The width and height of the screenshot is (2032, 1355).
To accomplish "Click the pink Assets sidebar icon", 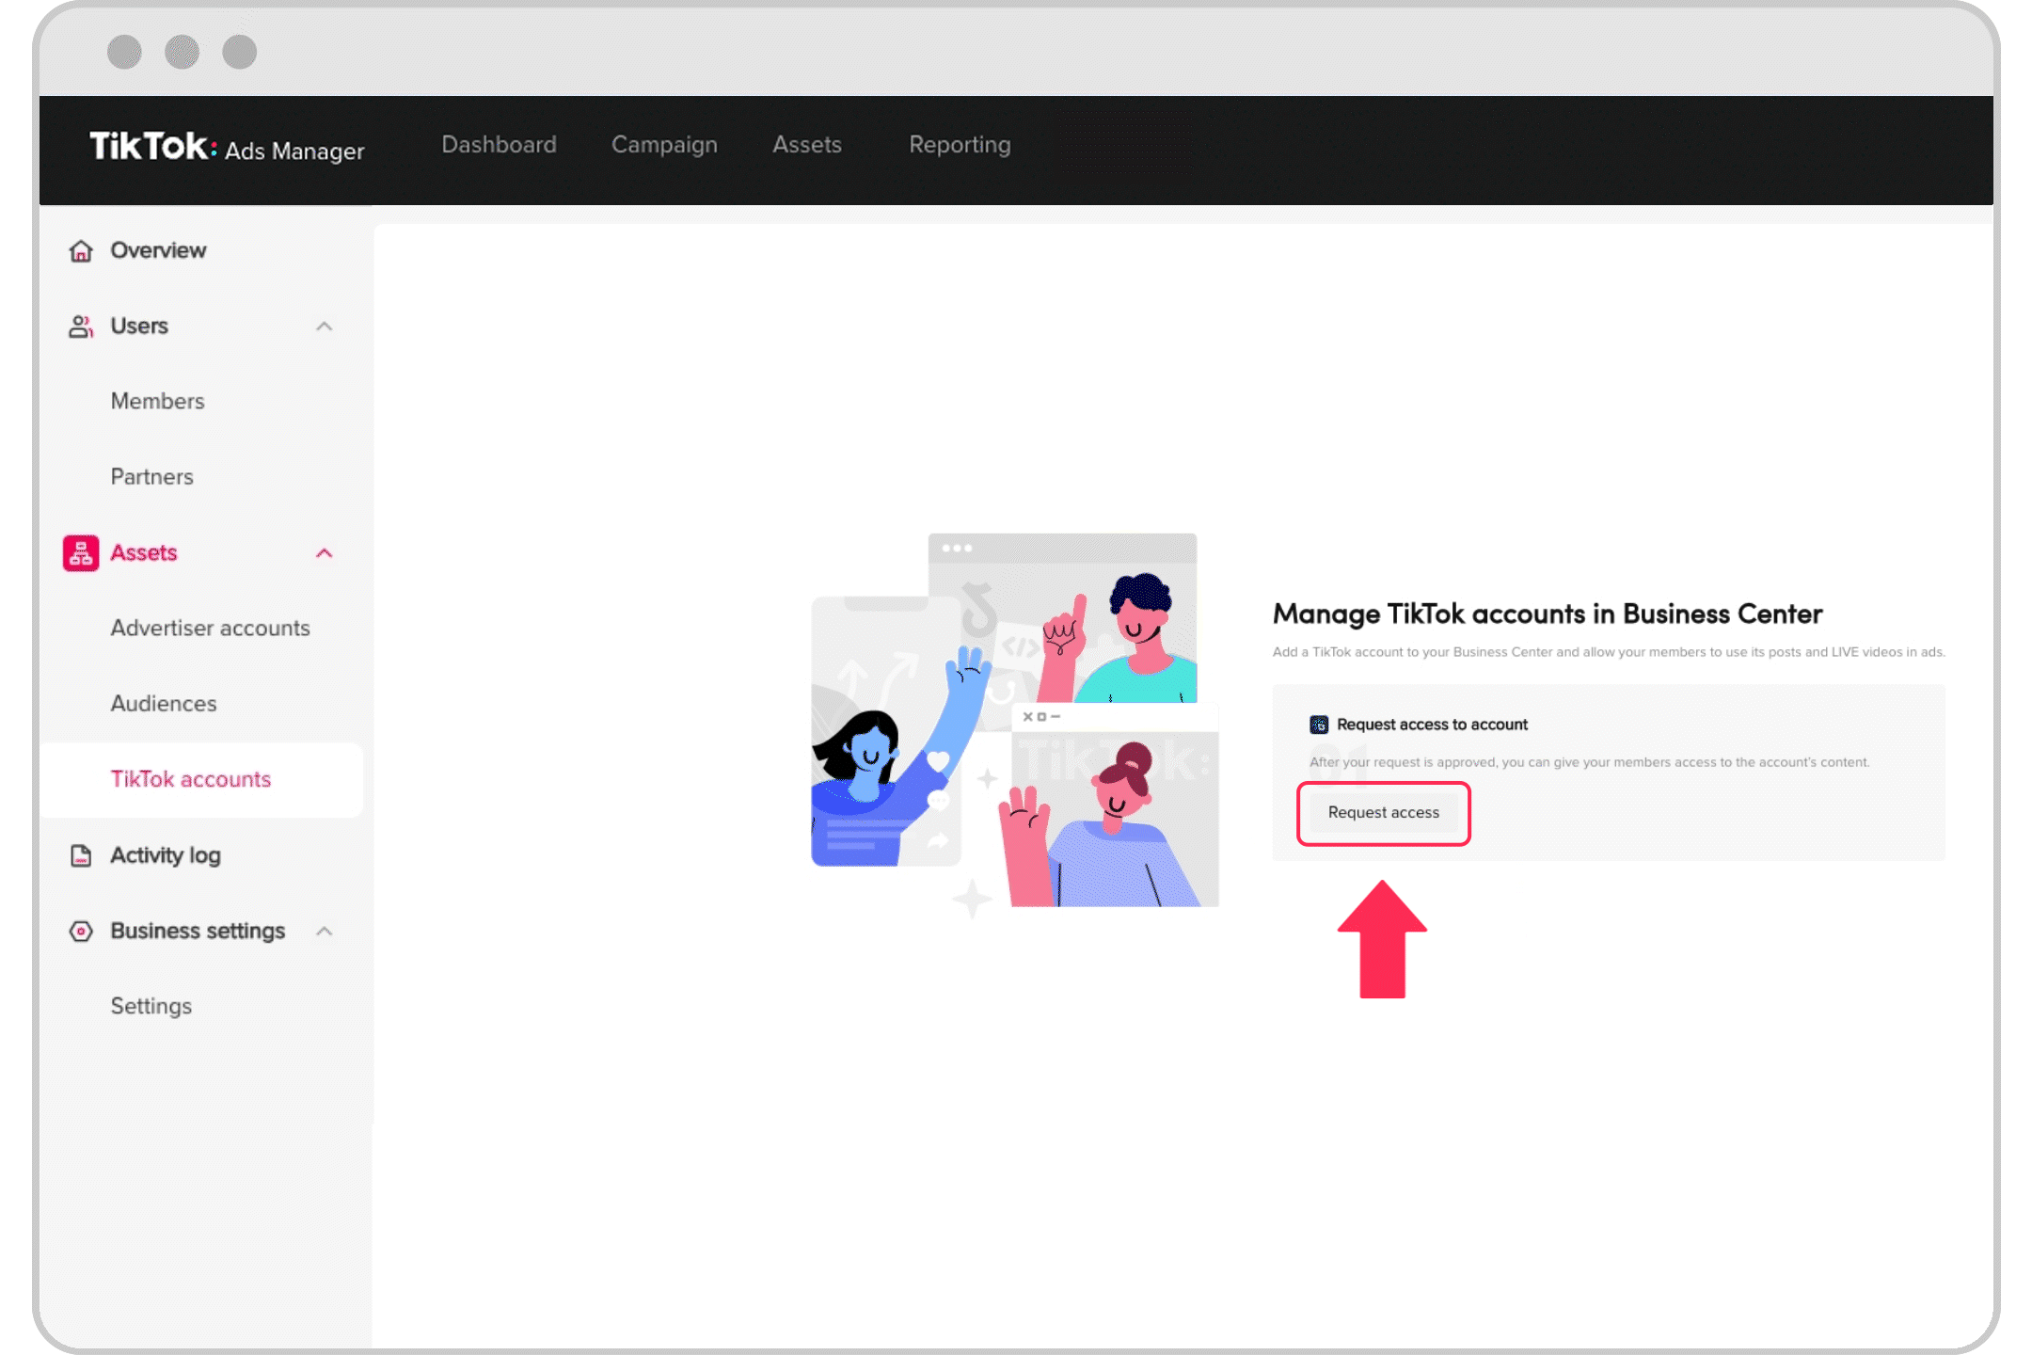I will click(81, 553).
